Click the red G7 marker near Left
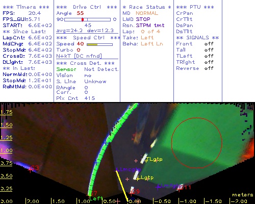255x204 pixels. tap(93, 193)
